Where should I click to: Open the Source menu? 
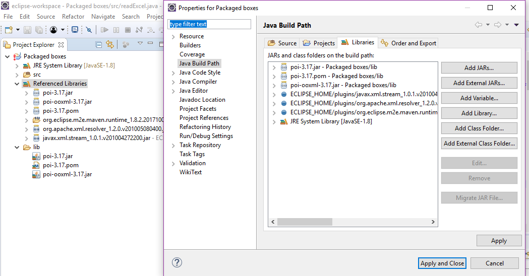pyautogui.click(x=46, y=17)
